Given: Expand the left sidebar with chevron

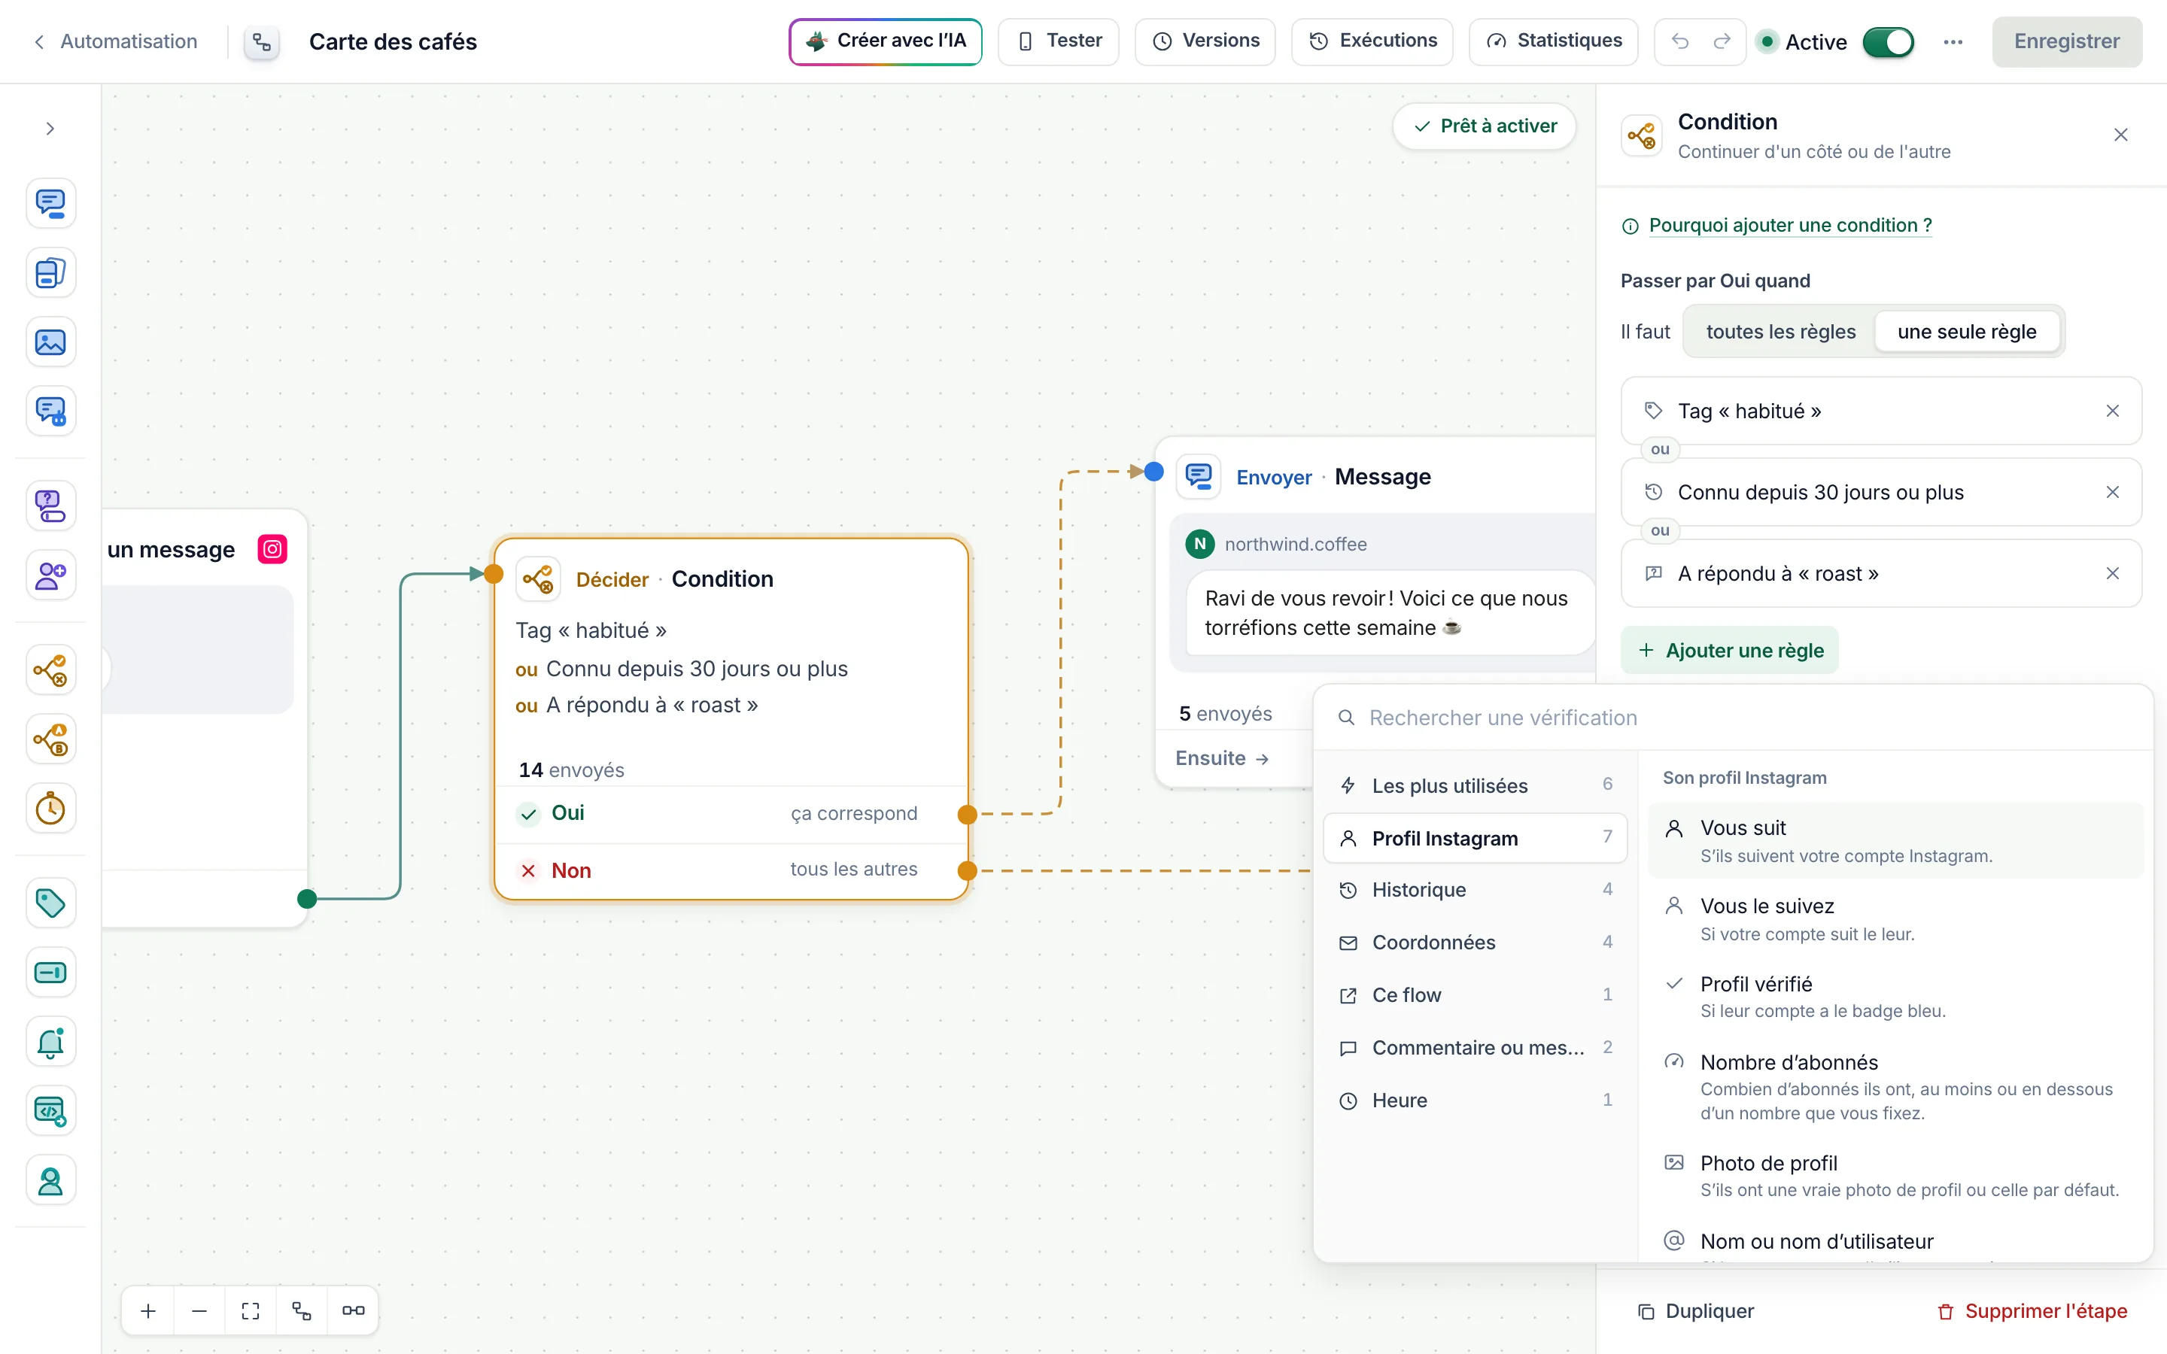Looking at the screenshot, I should tap(50, 129).
